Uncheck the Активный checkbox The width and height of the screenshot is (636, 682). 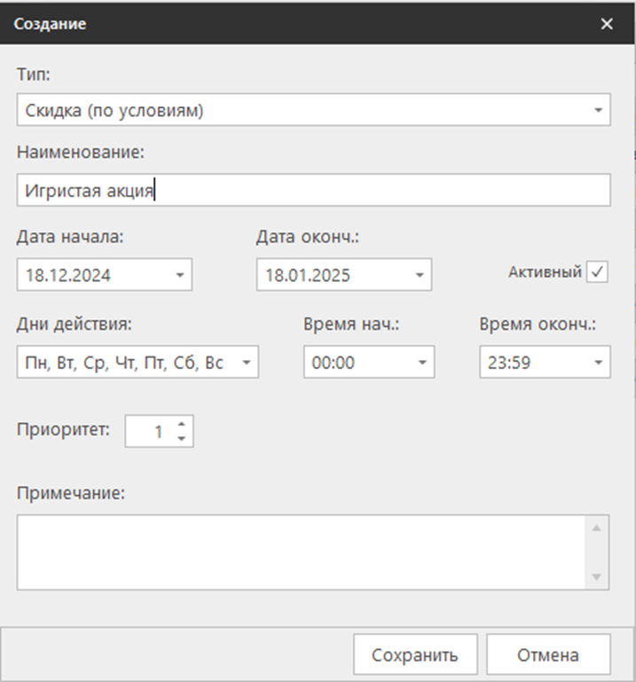[598, 273]
